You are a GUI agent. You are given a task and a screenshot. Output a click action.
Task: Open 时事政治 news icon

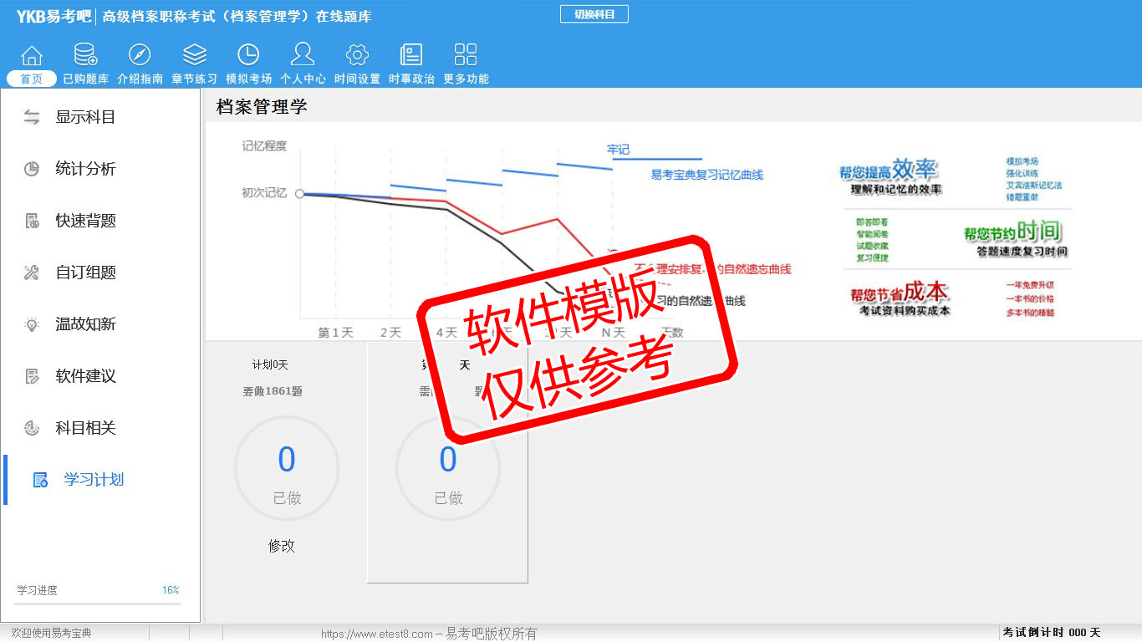(x=411, y=55)
